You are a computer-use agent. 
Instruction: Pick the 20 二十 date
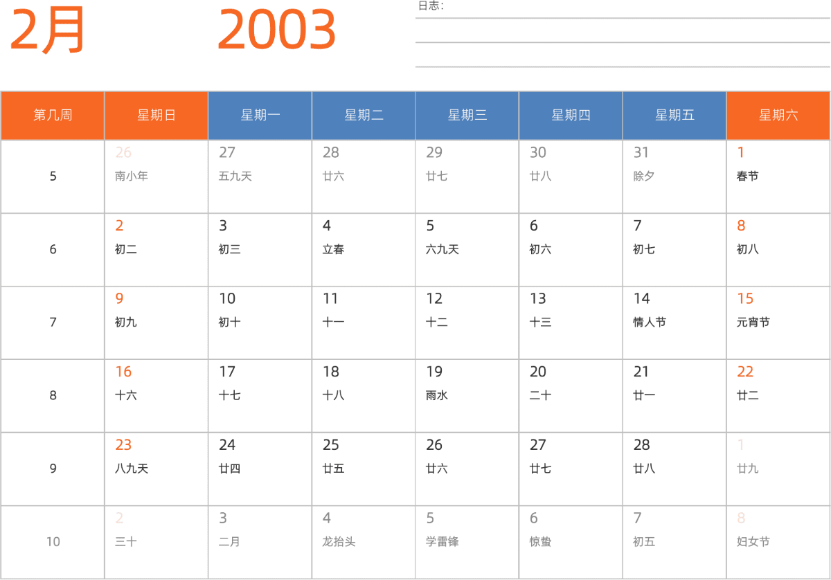571,396
